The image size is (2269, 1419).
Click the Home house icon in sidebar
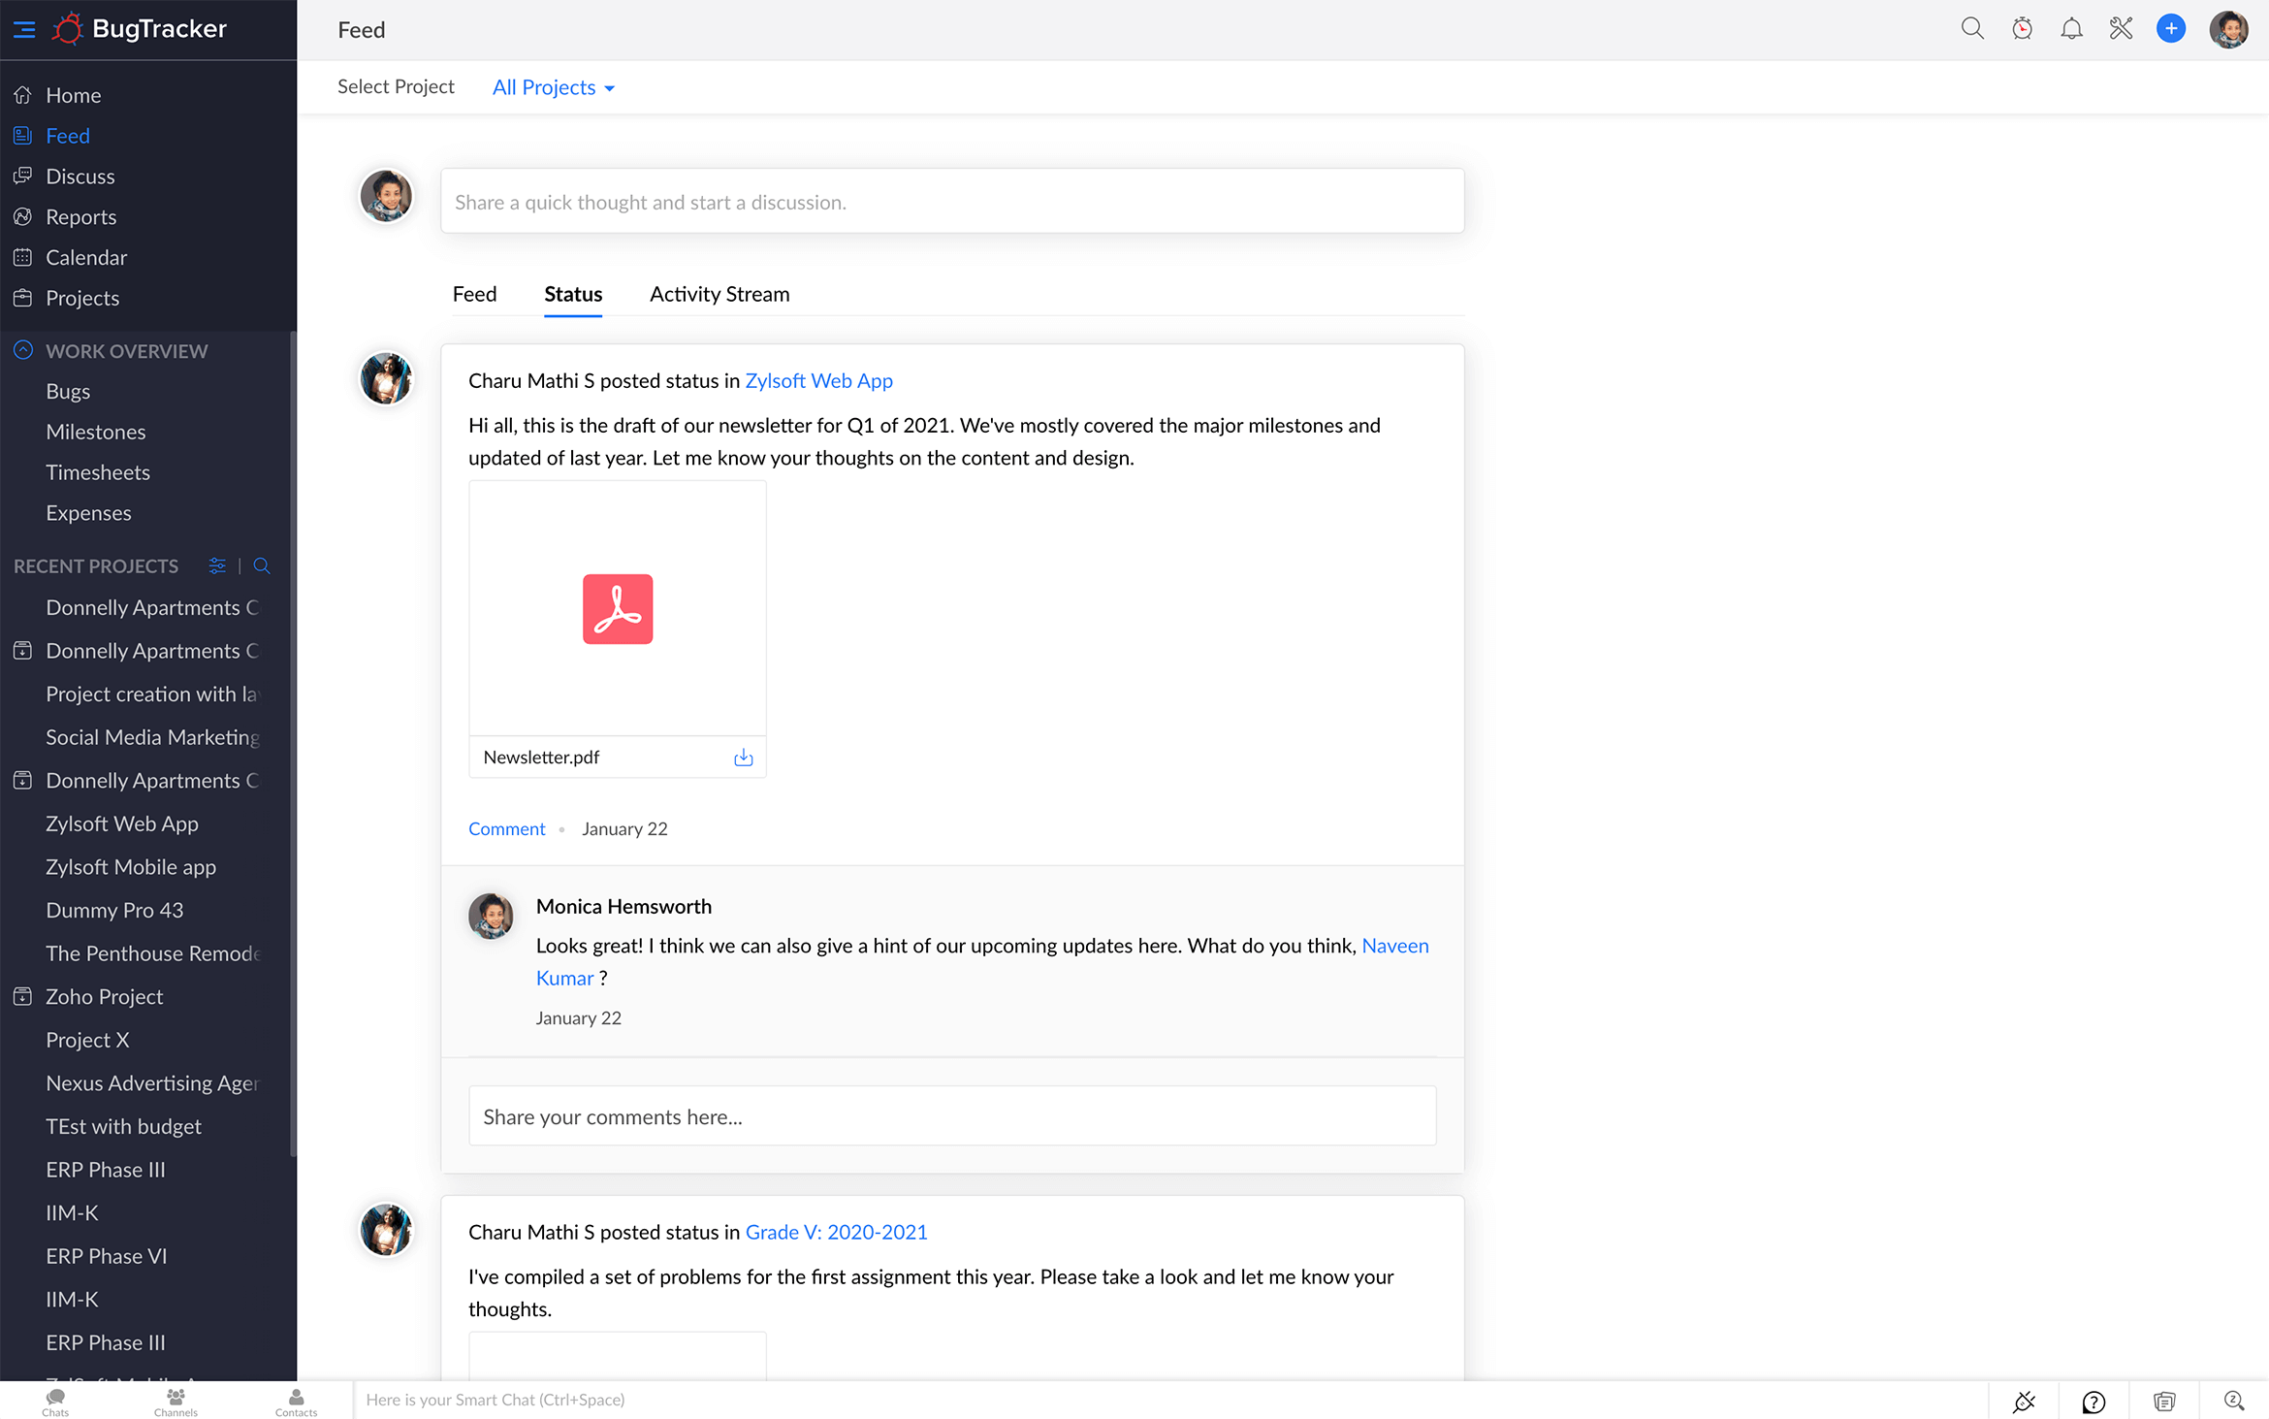pyautogui.click(x=22, y=95)
